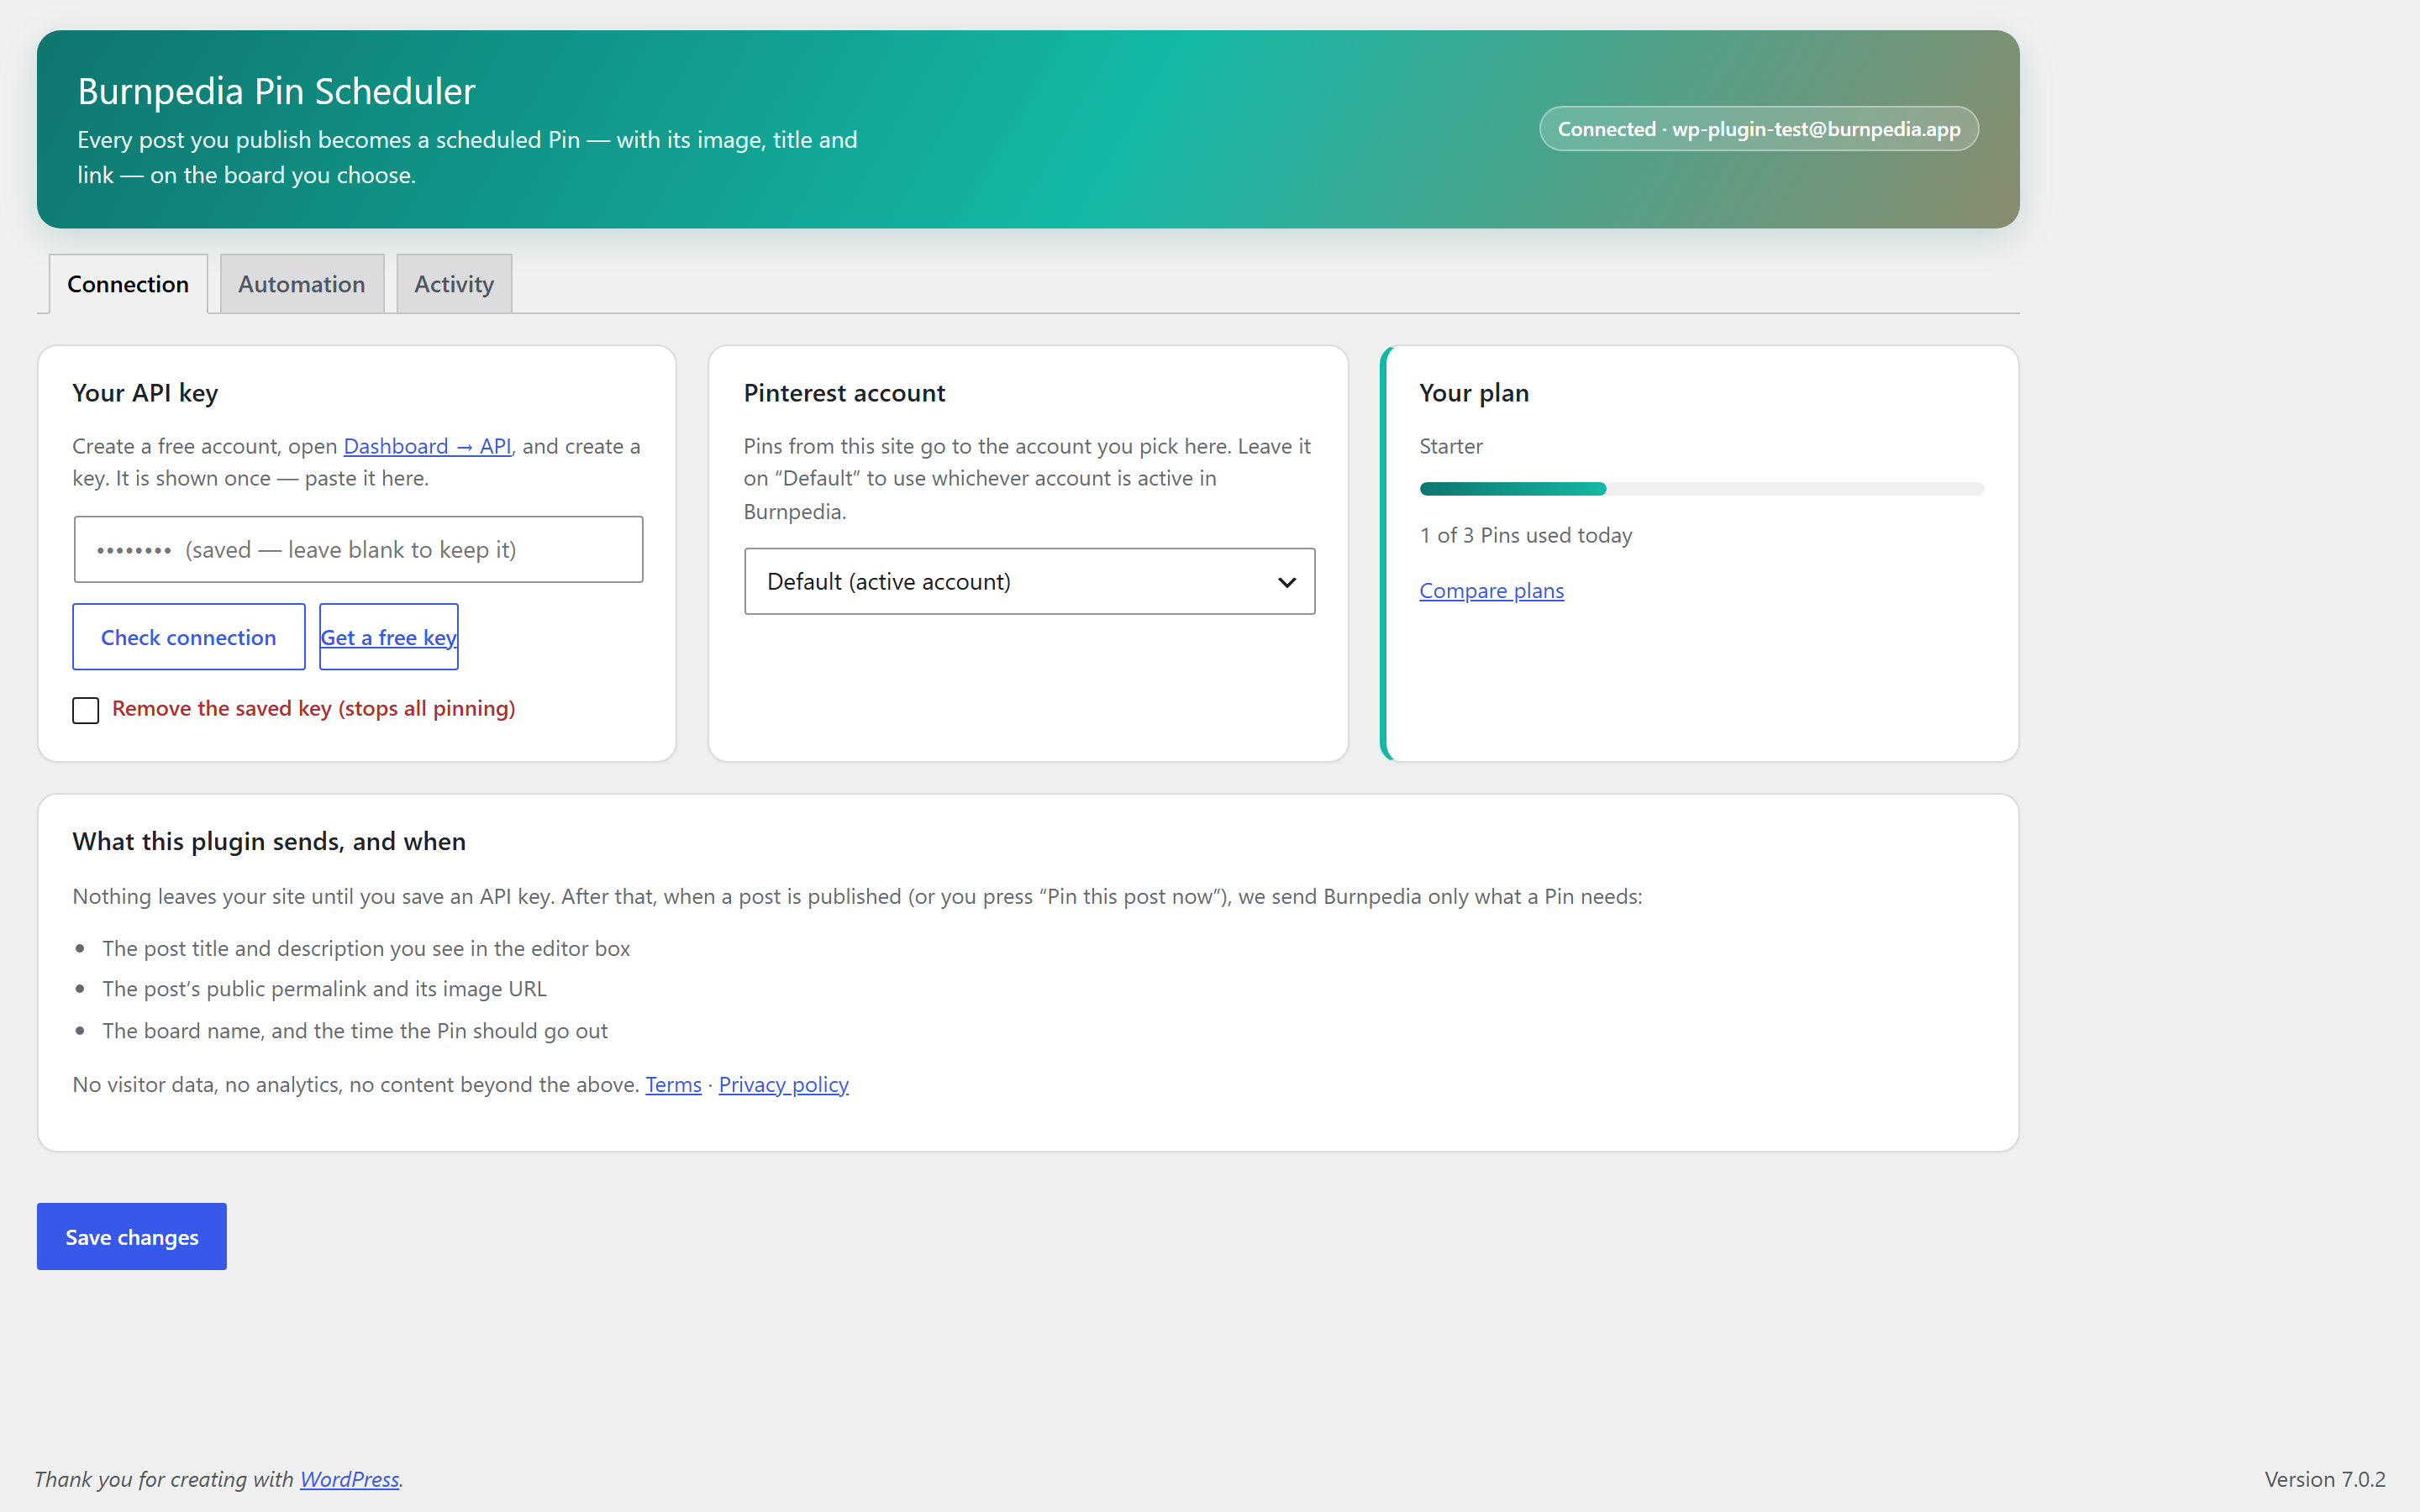Open the Privacy policy link
The image size is (2420, 1512).
[x=783, y=1084]
